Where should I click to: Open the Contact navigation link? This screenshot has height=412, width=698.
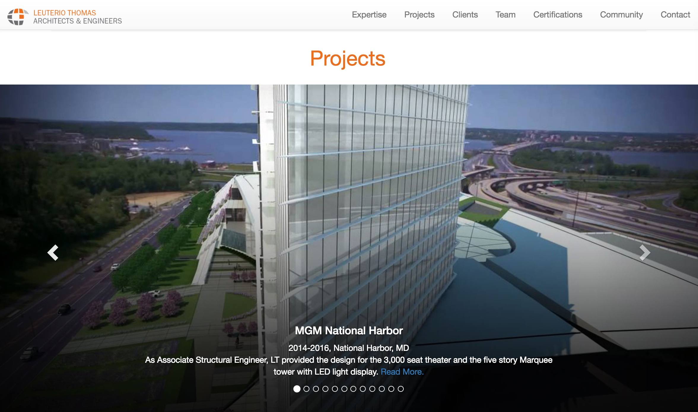(x=675, y=15)
